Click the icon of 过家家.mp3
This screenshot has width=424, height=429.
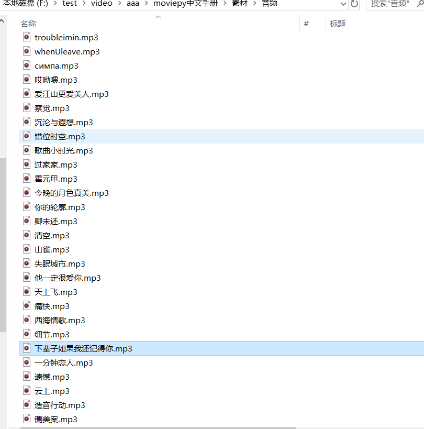(x=27, y=164)
